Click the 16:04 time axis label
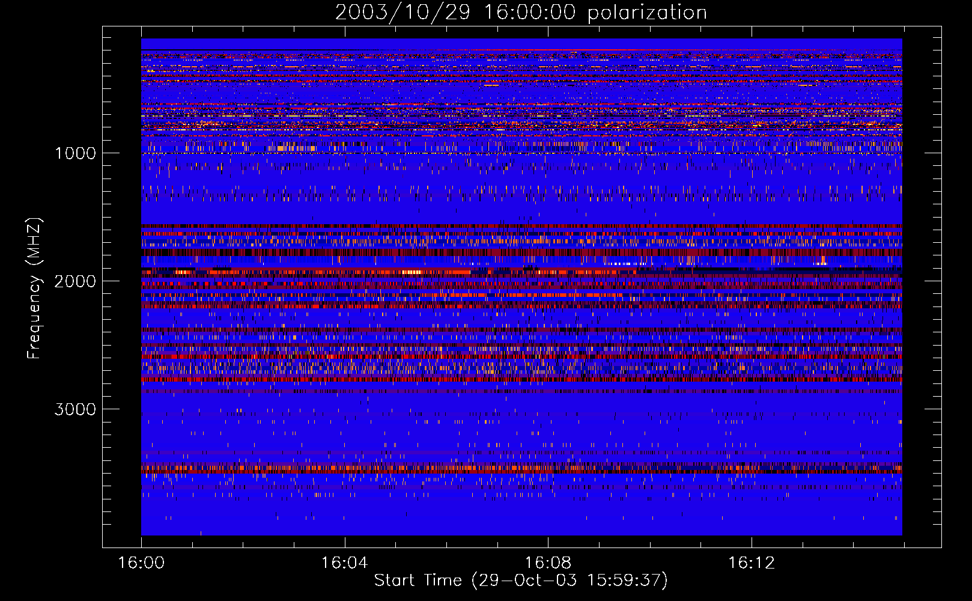Screen dimensions: 972x601 click(x=344, y=563)
